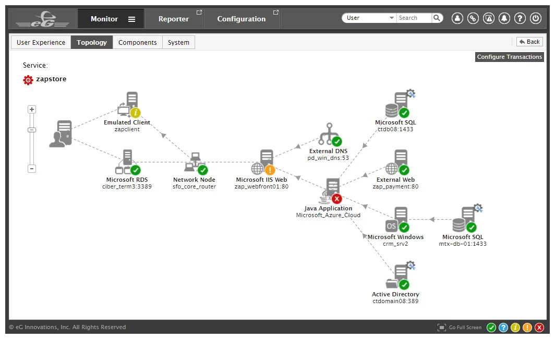Click the zapclient label
The height and width of the screenshot is (339, 555).
click(127, 129)
